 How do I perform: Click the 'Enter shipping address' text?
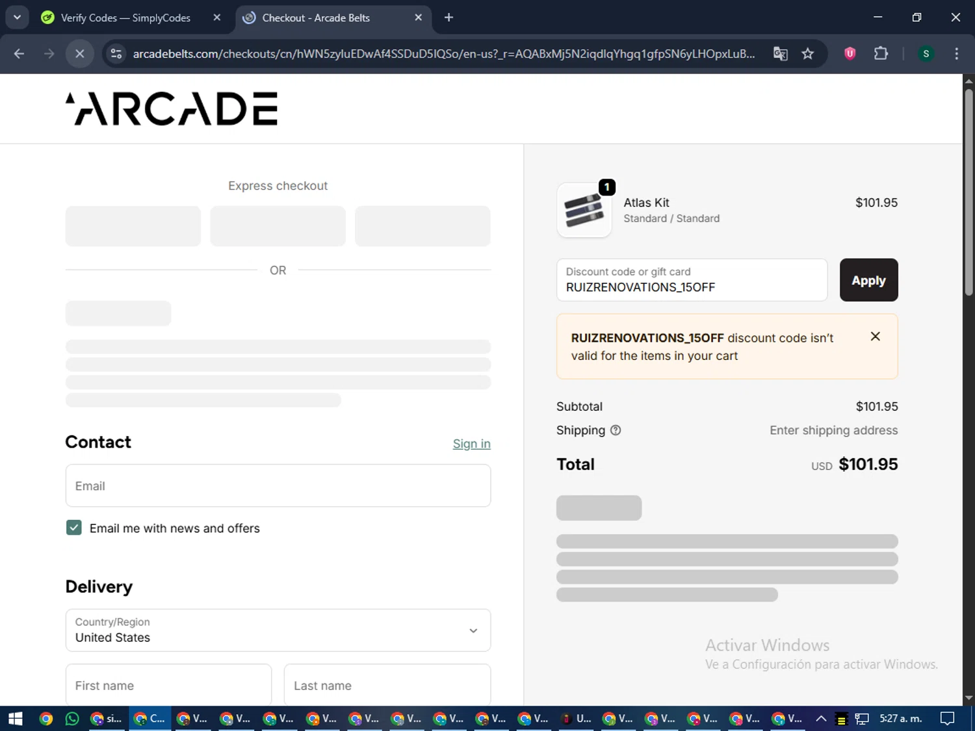[833, 430]
